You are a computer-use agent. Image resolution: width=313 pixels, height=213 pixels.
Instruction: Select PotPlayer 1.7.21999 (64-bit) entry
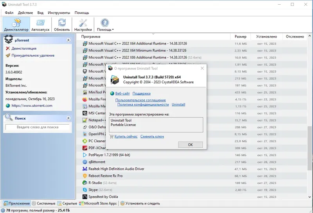click(x=192, y=155)
